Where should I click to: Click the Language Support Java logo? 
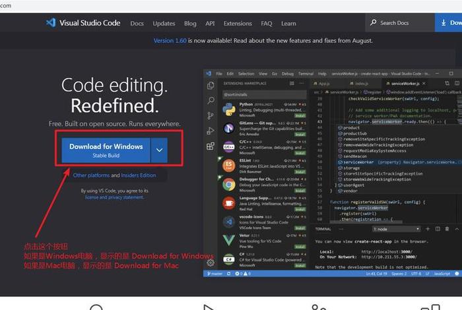pyautogui.click(x=229, y=203)
